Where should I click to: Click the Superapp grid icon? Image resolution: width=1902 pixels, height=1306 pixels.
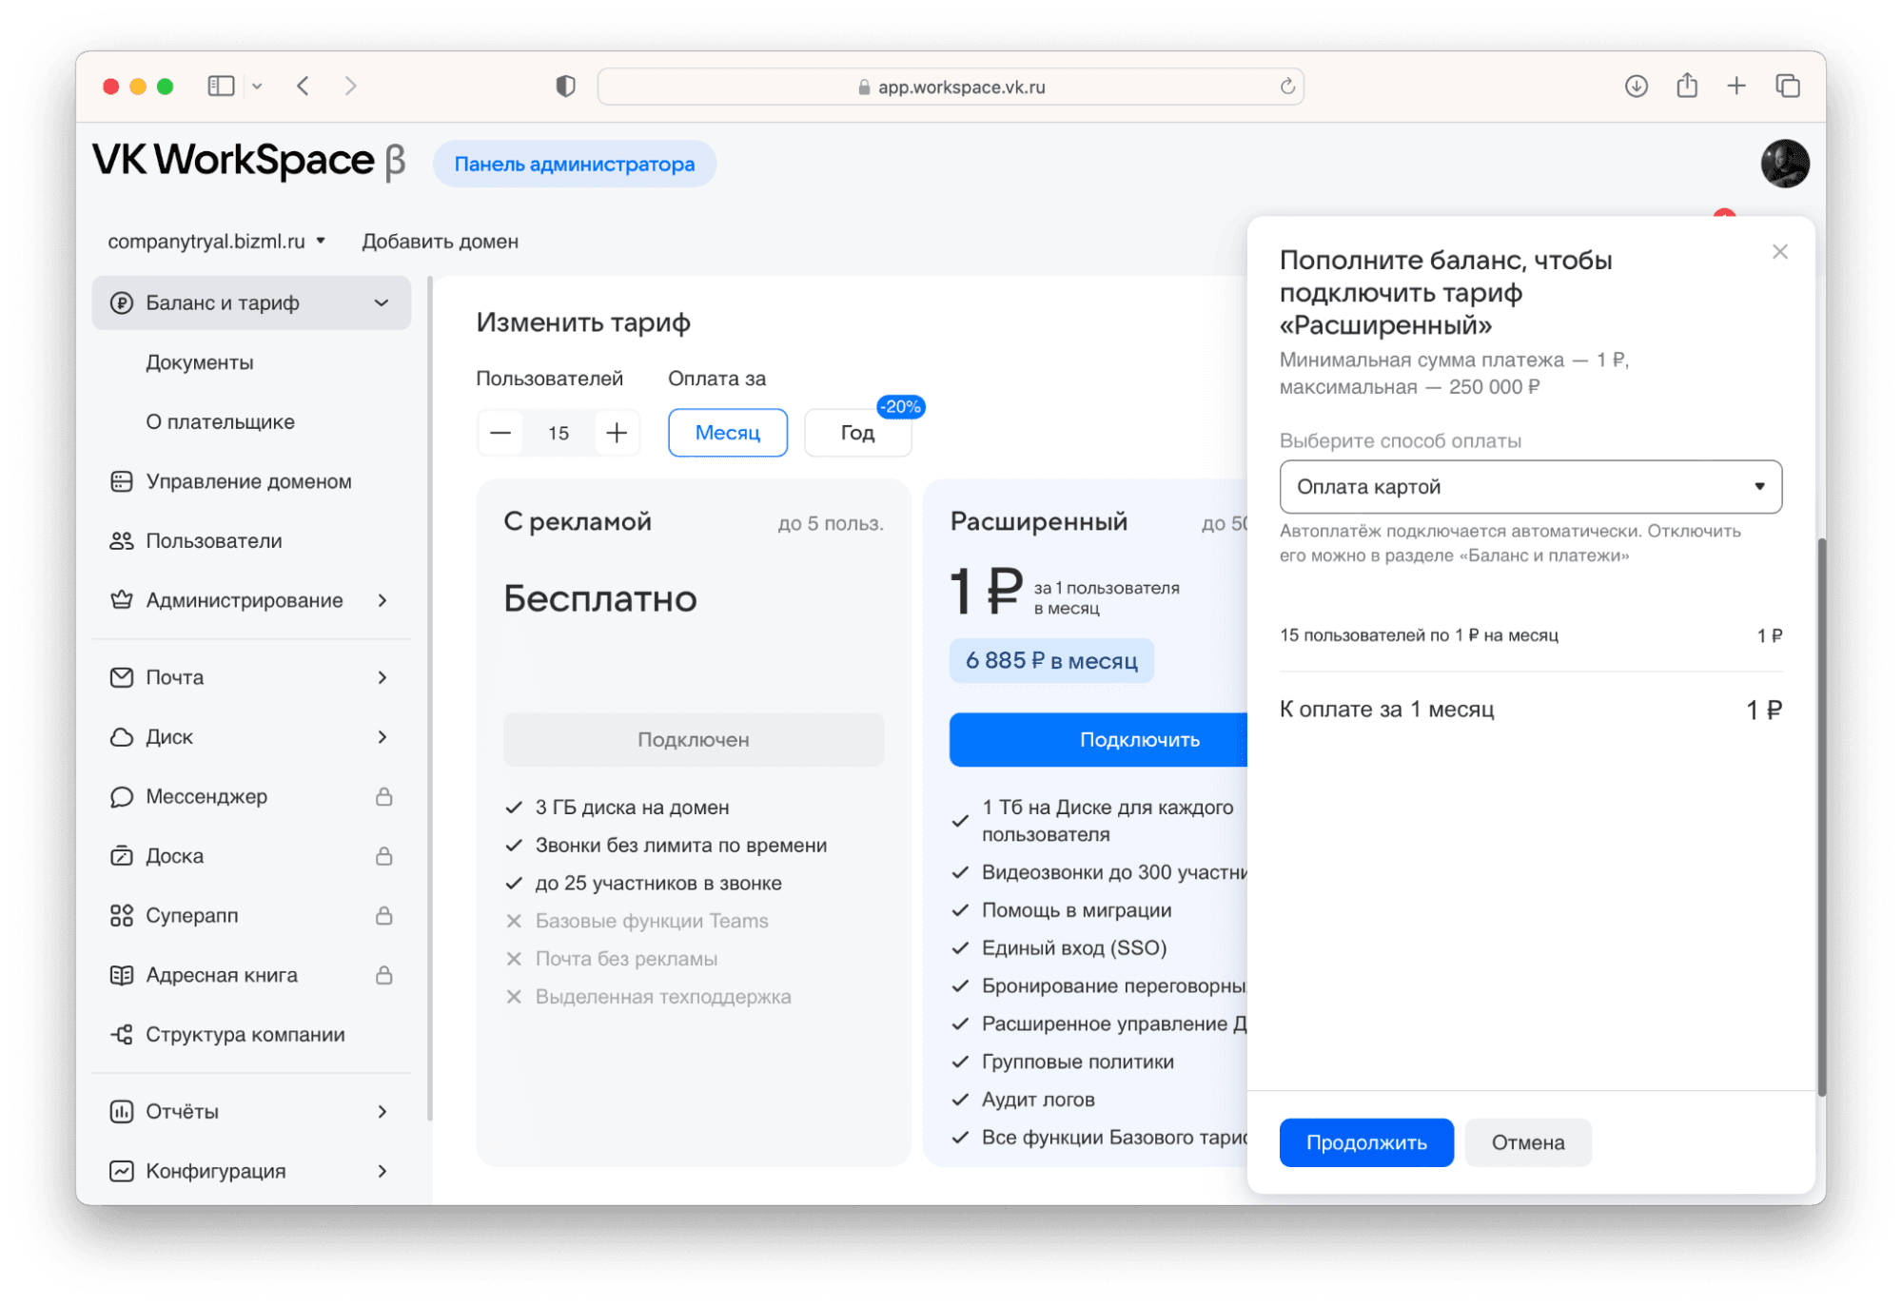(121, 915)
